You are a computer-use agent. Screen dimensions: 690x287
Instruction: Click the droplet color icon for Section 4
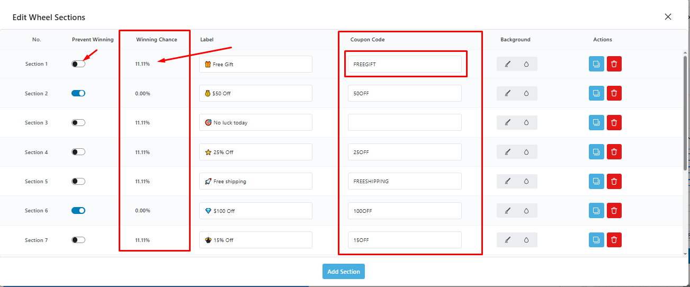pyautogui.click(x=526, y=152)
